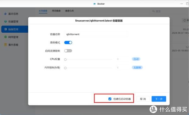Minimize the Docker window

click(x=182, y=4)
